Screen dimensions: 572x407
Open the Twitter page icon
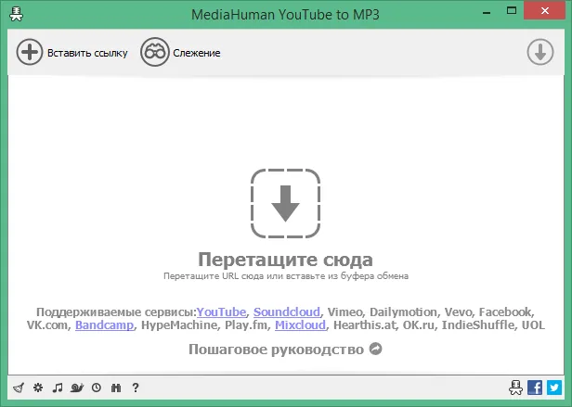click(554, 388)
